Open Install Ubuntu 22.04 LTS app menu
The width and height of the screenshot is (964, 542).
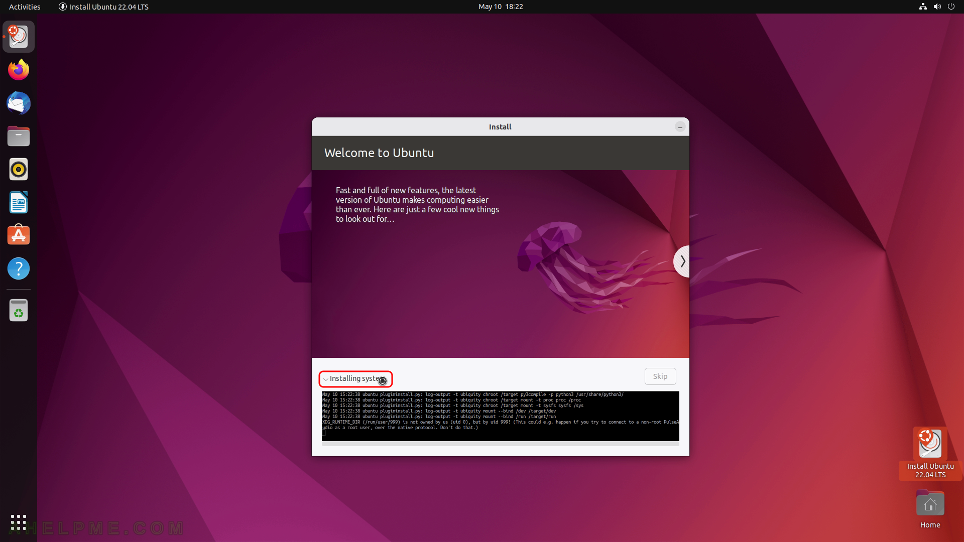(x=103, y=7)
